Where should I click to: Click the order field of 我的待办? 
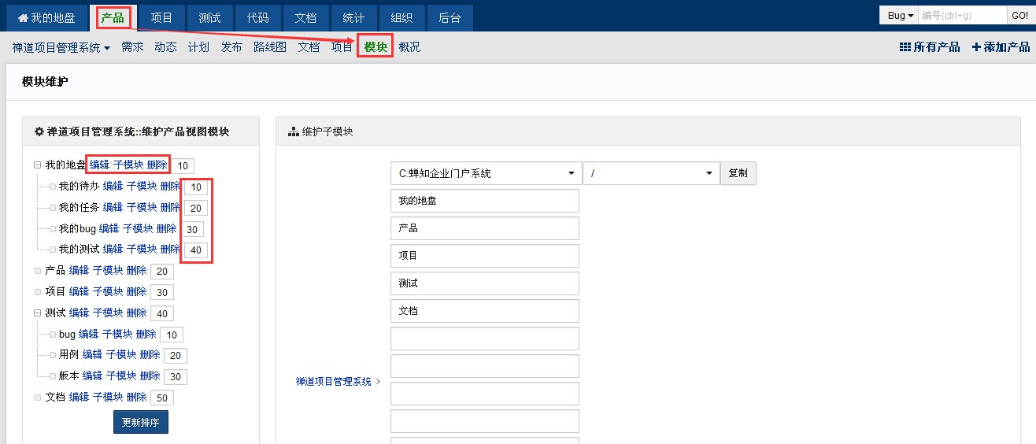pyautogui.click(x=196, y=187)
